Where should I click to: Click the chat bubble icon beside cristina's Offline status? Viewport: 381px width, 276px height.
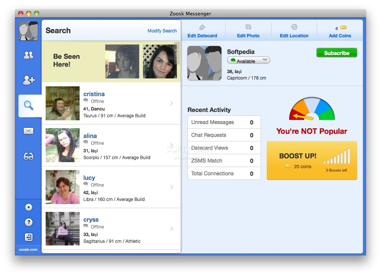click(x=86, y=100)
